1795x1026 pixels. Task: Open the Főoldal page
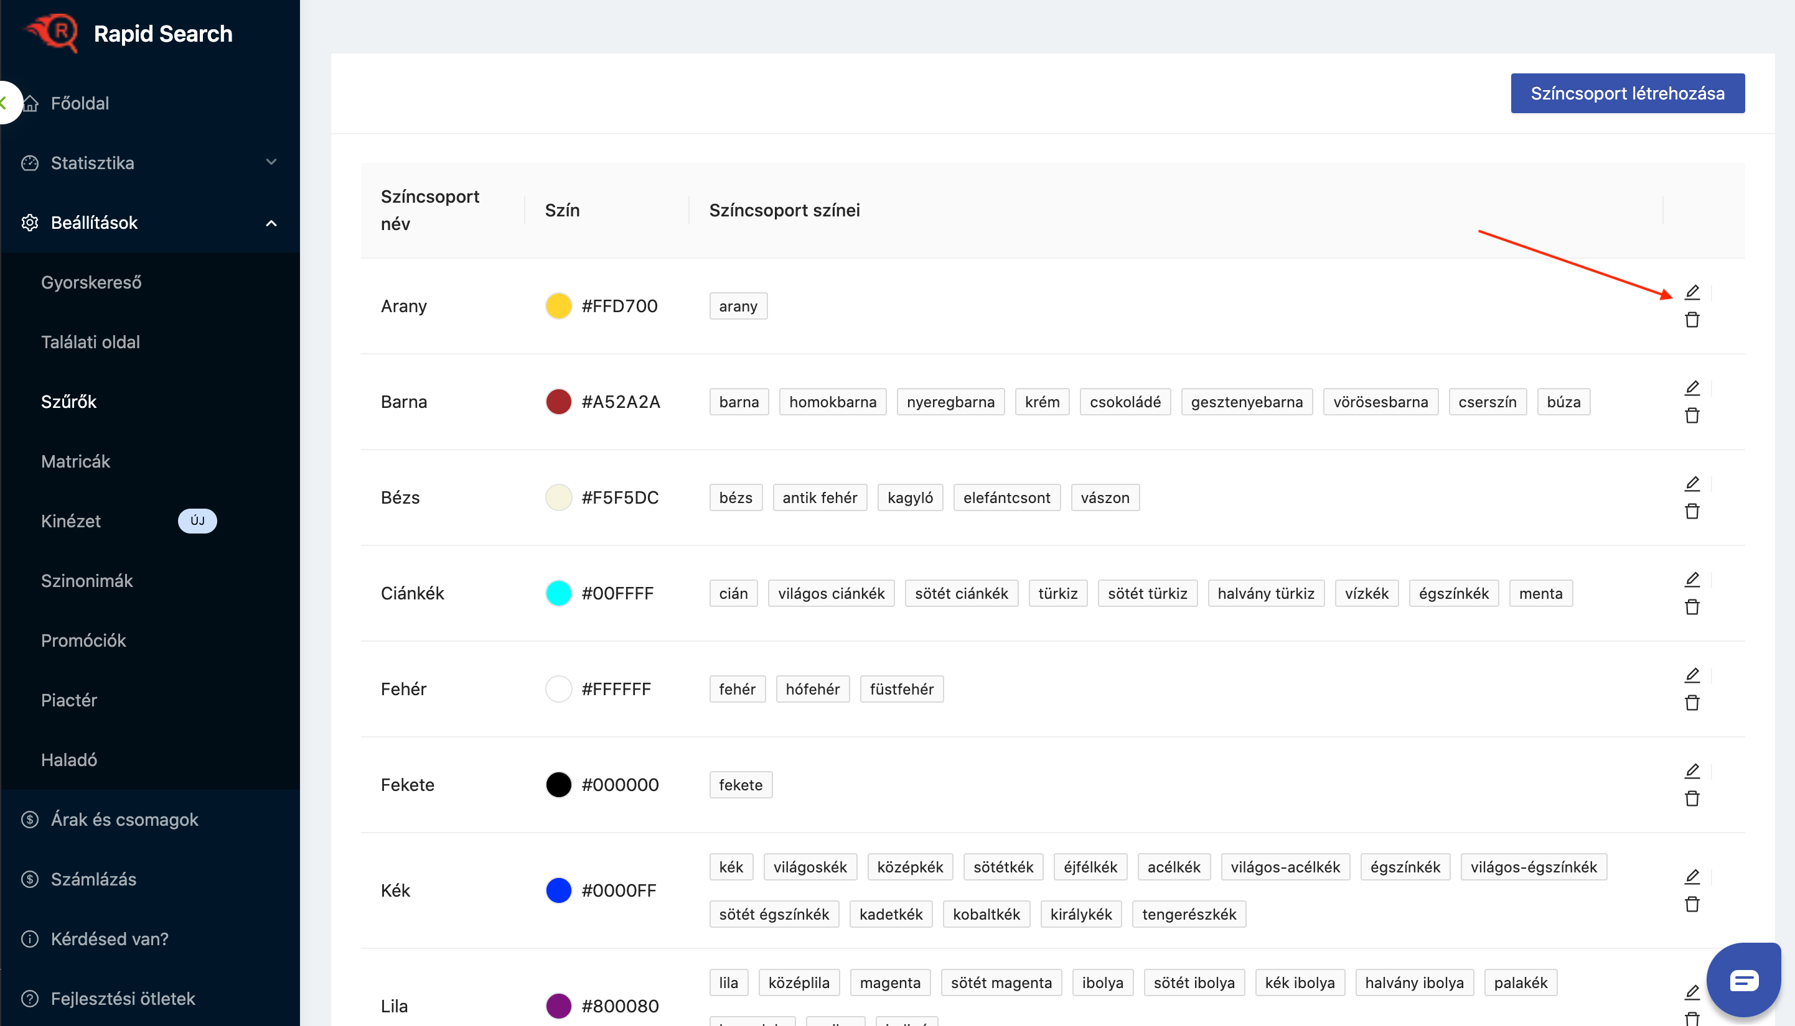coord(80,103)
